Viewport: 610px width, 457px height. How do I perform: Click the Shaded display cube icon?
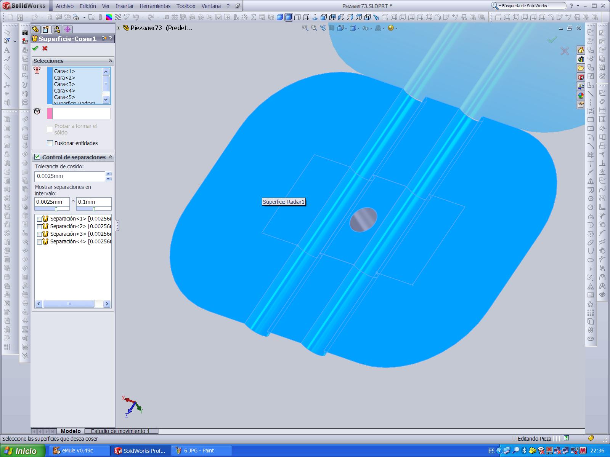pyautogui.click(x=280, y=17)
